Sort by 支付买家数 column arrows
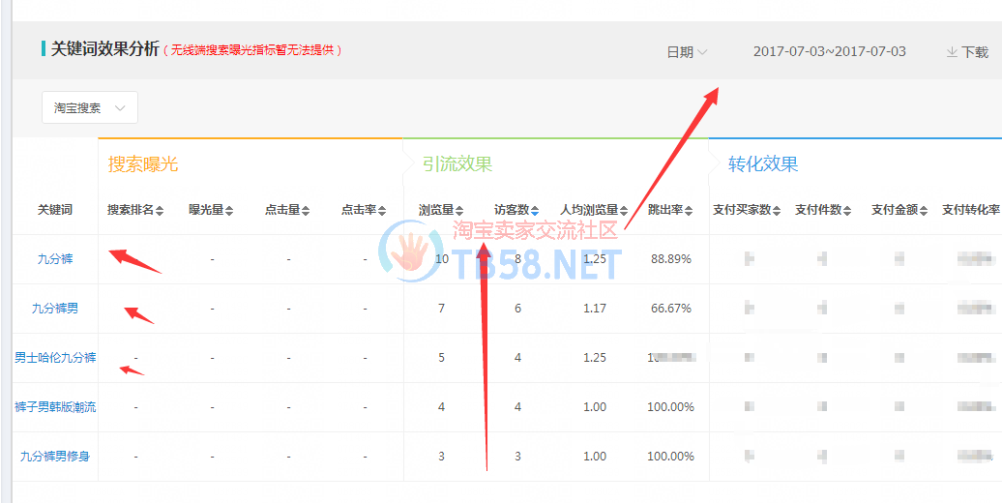1002x503 pixels. (777, 210)
